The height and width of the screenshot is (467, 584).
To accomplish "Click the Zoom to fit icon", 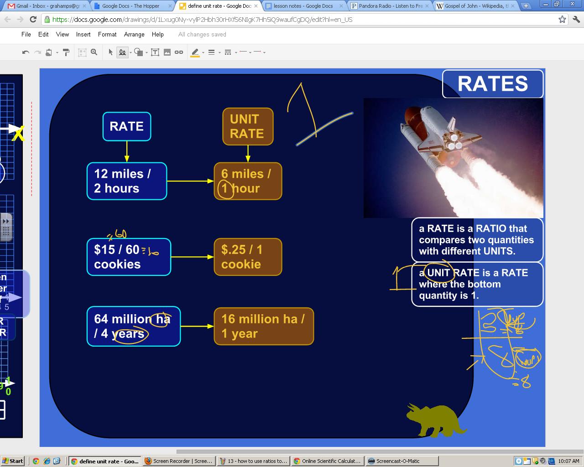I will pyautogui.click(x=82, y=52).
